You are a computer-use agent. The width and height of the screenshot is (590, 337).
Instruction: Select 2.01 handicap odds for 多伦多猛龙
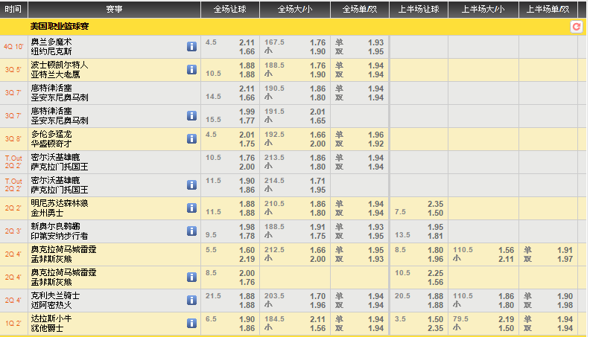click(247, 135)
